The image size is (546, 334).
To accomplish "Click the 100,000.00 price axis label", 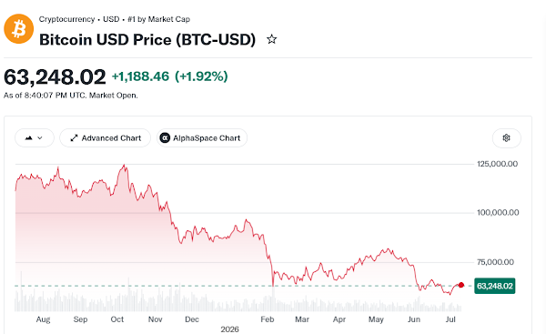I will (x=498, y=212).
